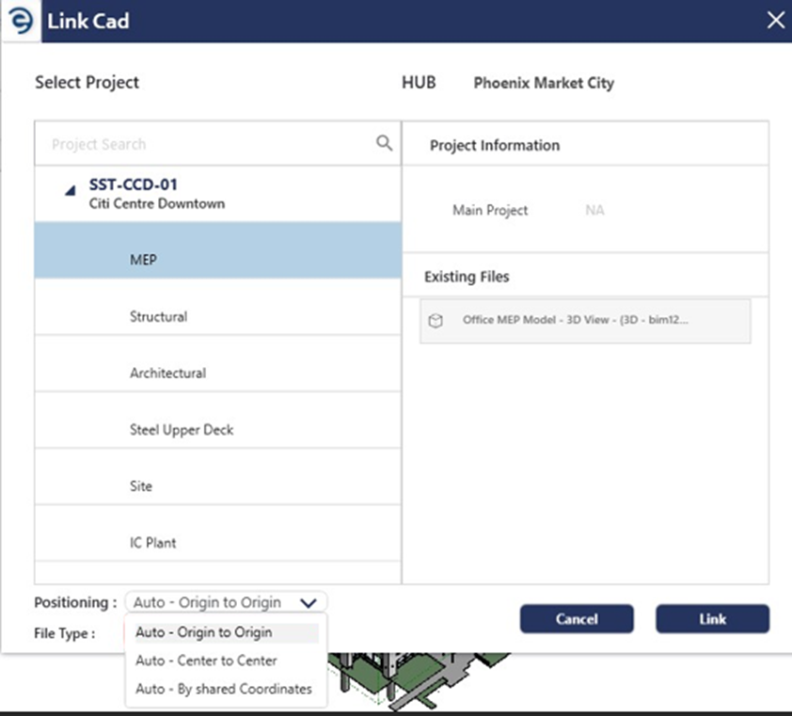Viewport: 792px width, 716px height.
Task: Choose Auto - Origin to Origin option
Action: coord(203,632)
